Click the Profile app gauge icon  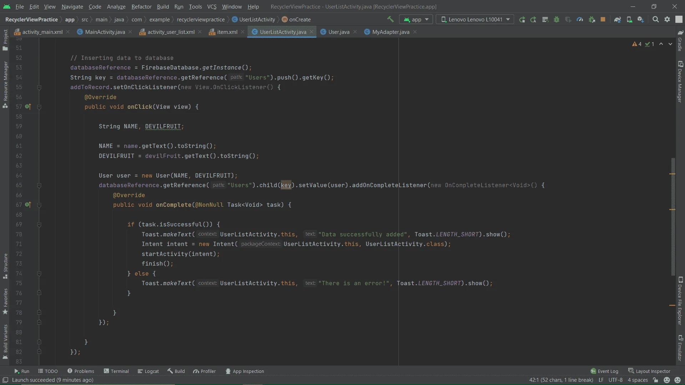coord(580,19)
